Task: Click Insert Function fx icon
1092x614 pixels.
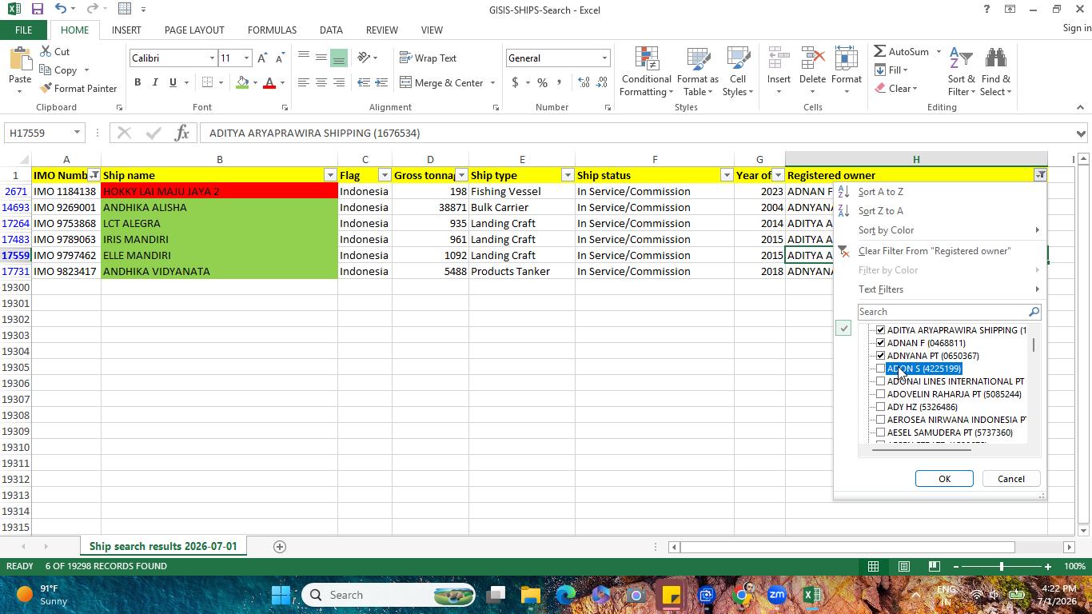Action: [181, 133]
